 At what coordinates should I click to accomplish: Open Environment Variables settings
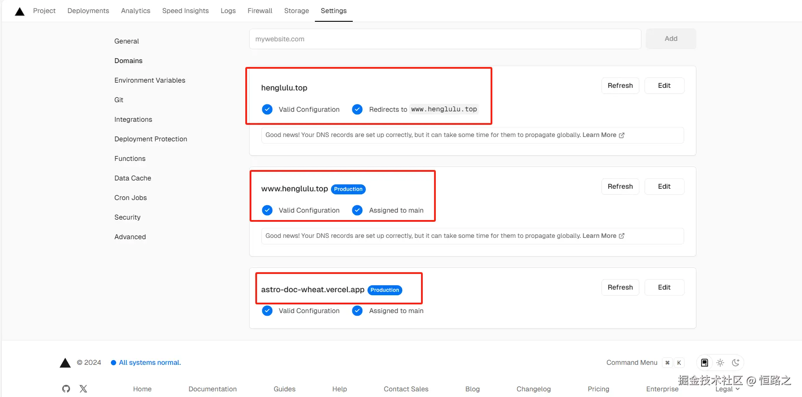coord(150,80)
